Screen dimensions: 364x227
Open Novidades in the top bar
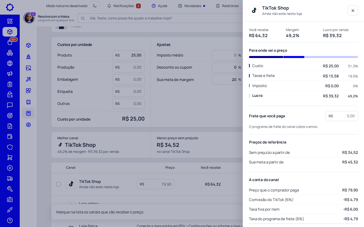[192, 6]
